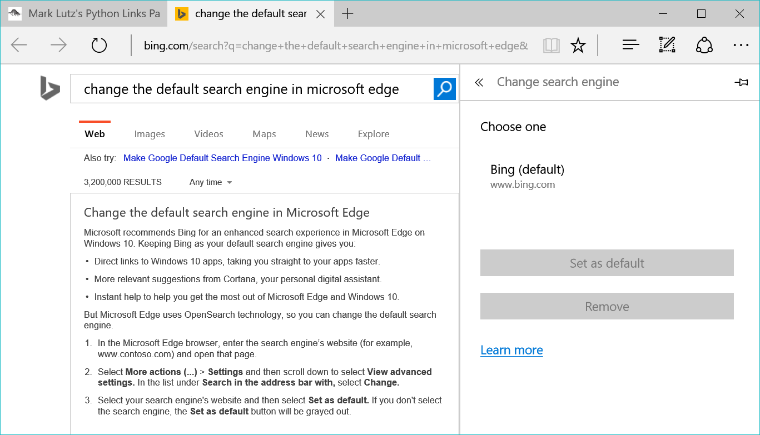Go back using the pane's double chevron
Screen dimensions: 760x435
pyautogui.click(x=479, y=83)
